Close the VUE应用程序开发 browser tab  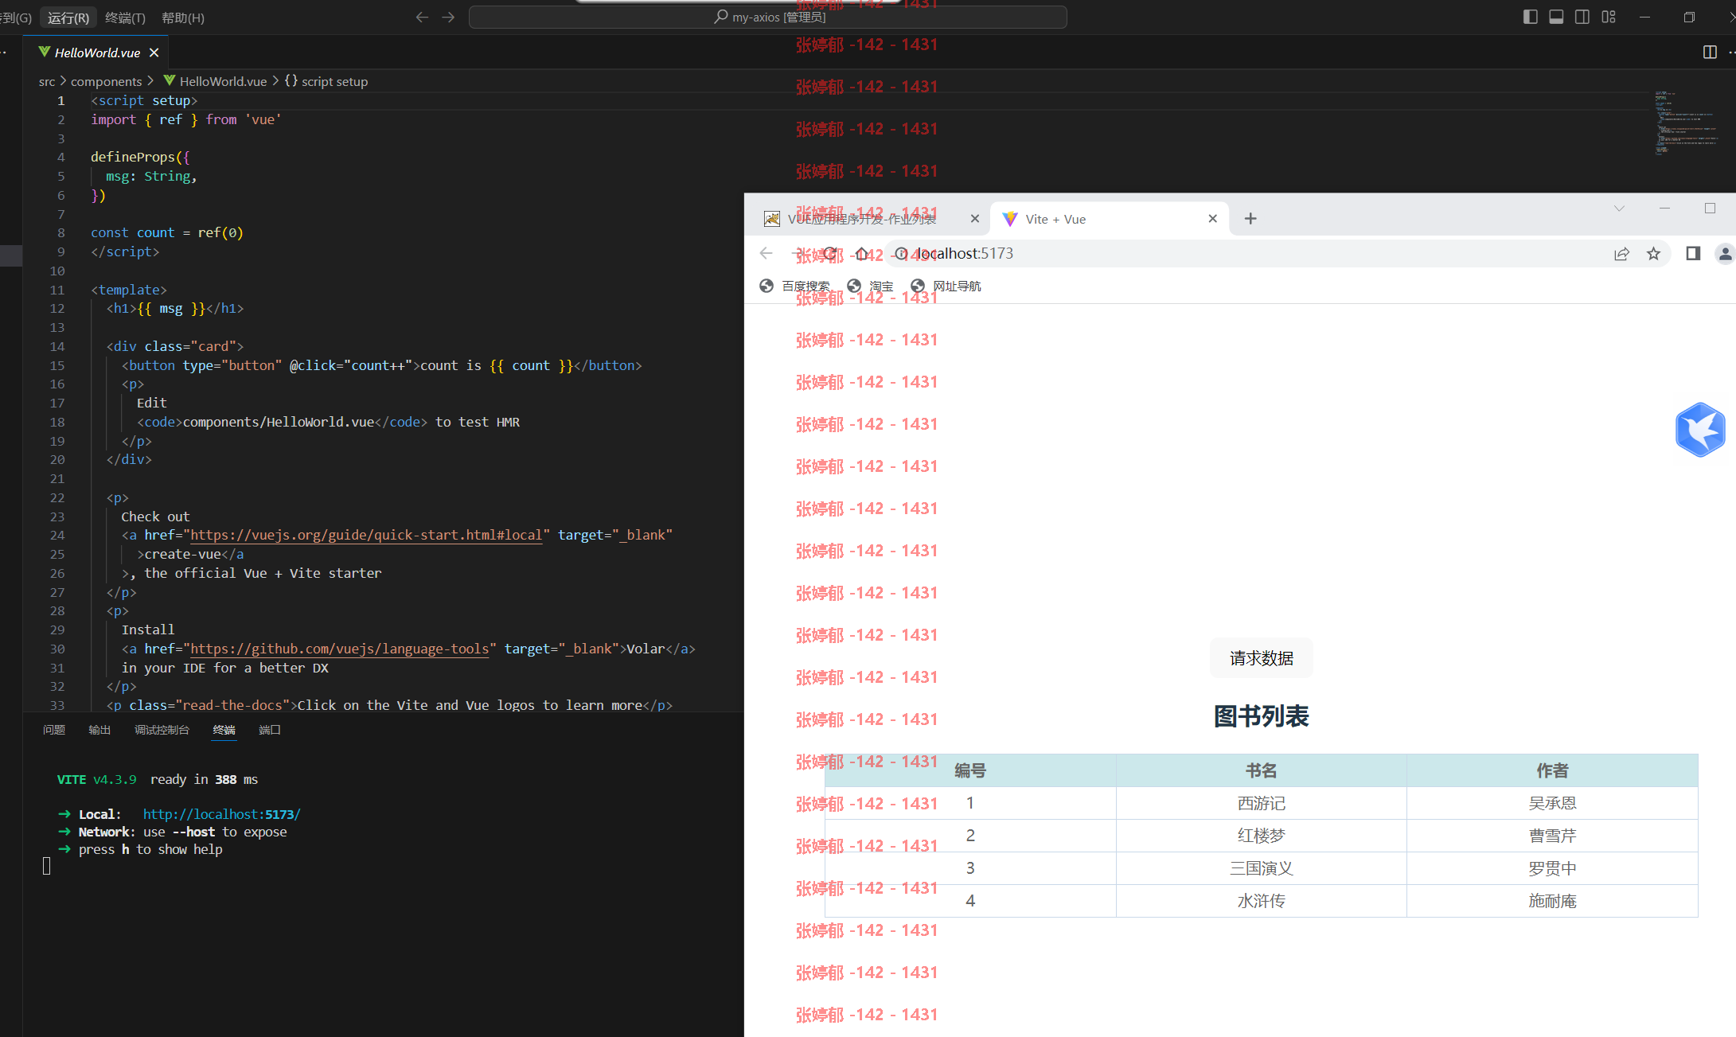coord(974,219)
